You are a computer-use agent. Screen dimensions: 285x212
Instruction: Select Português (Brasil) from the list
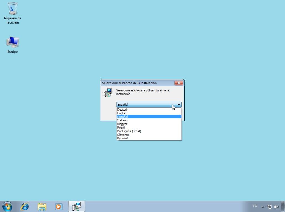129,131
